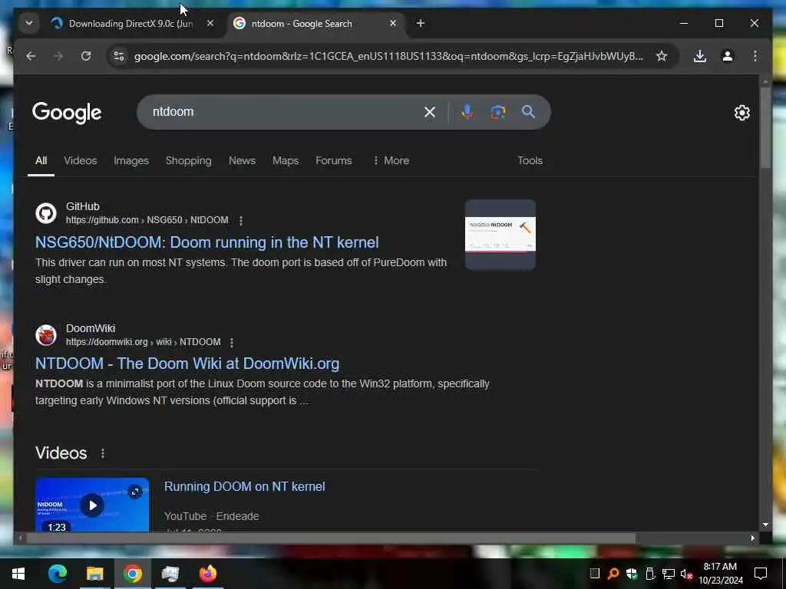Open a new browser tab

[421, 23]
